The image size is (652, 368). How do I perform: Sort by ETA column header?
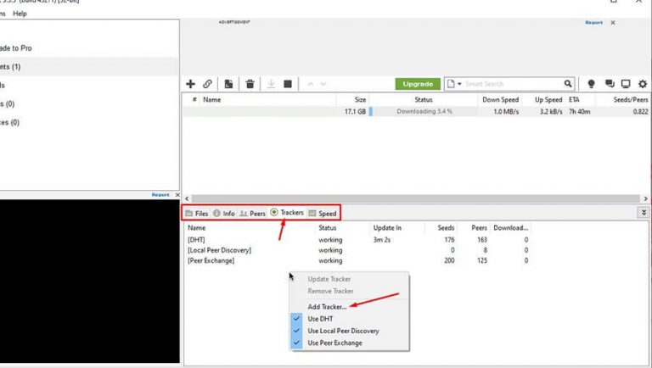click(574, 100)
